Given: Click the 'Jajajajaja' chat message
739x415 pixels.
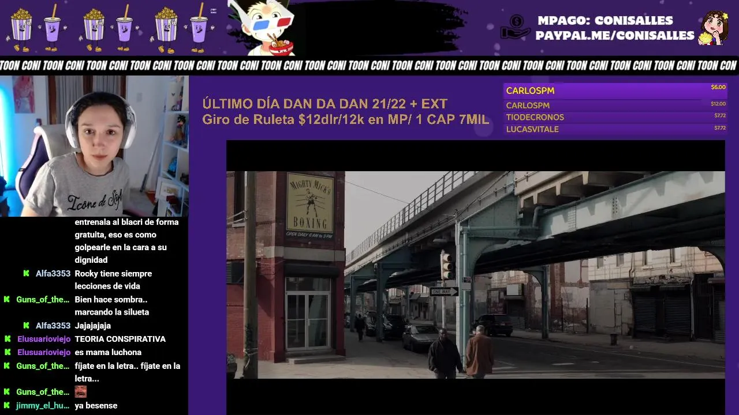Looking at the screenshot, I should (x=92, y=326).
